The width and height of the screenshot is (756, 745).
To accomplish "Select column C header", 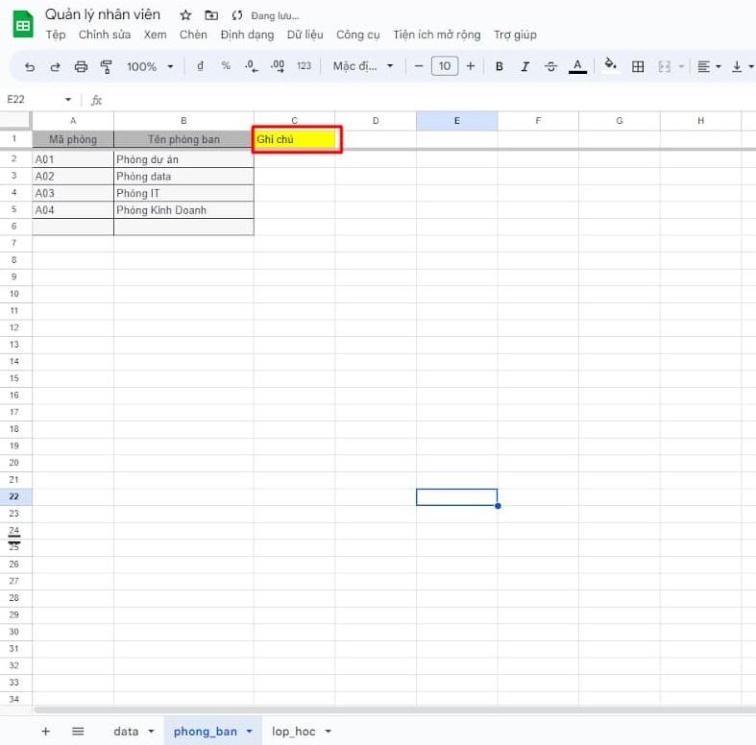I will 295,120.
